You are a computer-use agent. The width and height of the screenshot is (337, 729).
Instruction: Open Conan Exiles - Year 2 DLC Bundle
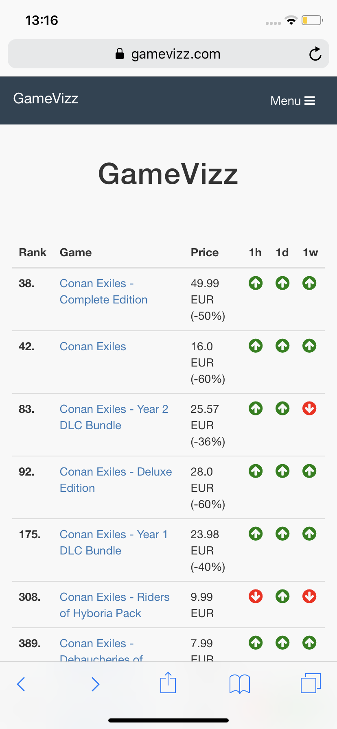tap(114, 417)
